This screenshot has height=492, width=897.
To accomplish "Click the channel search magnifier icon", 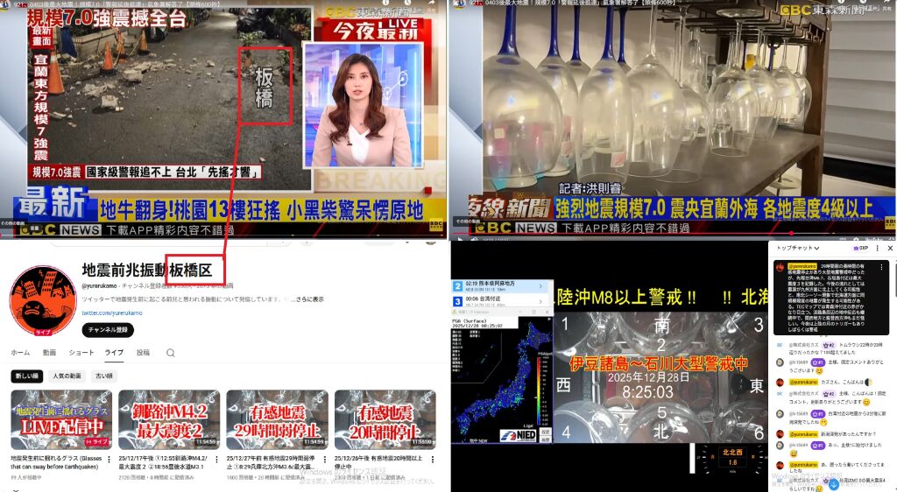I will [170, 353].
